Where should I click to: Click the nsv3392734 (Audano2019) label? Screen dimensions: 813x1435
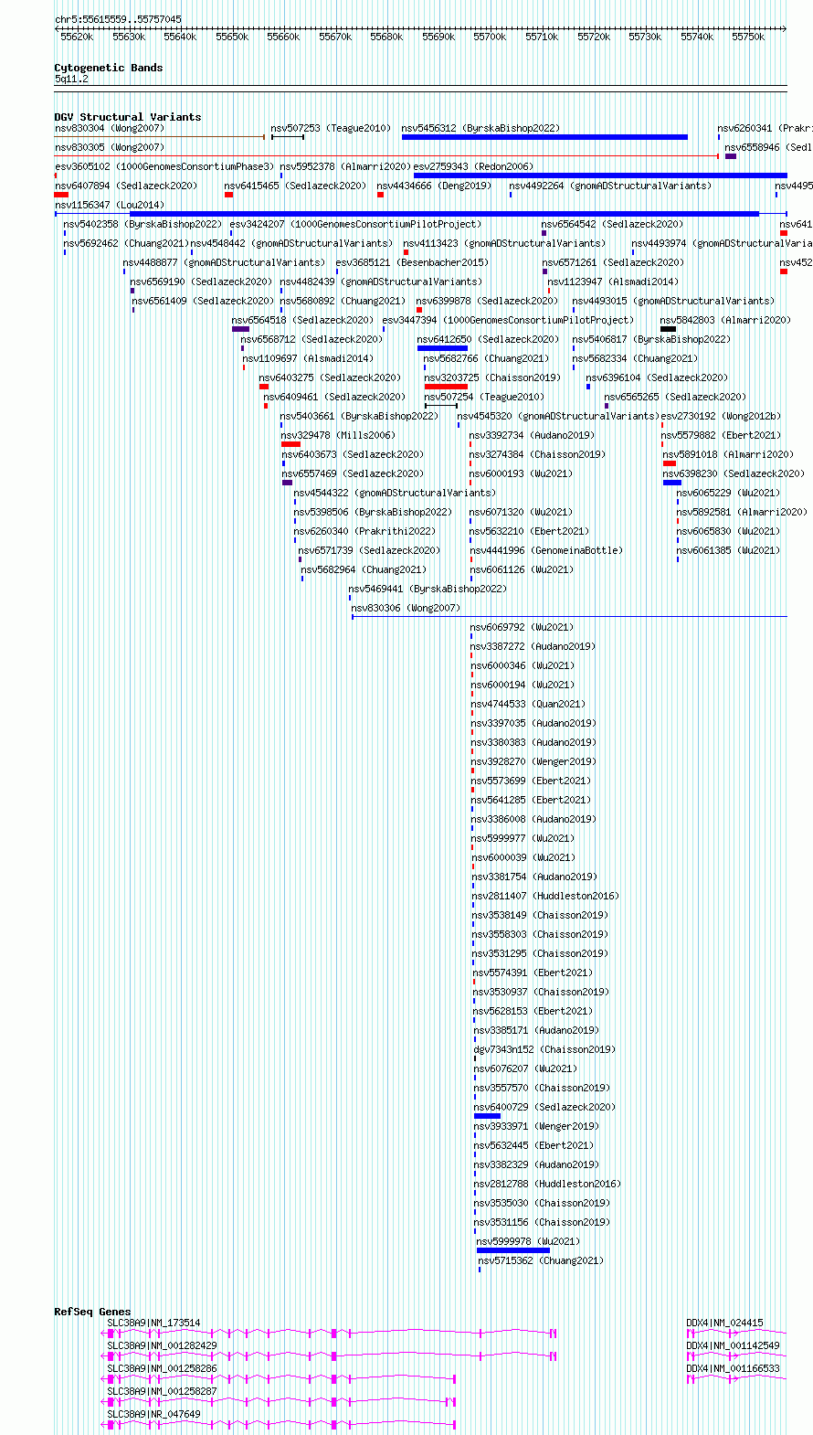(x=533, y=435)
